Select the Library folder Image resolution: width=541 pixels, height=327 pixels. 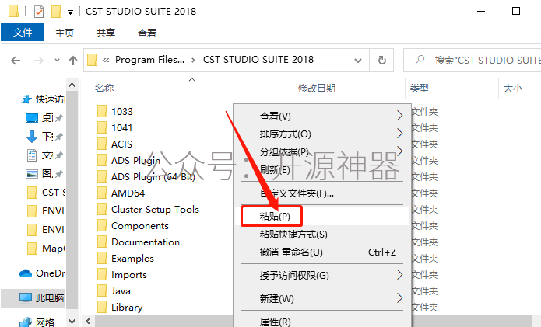(x=127, y=308)
